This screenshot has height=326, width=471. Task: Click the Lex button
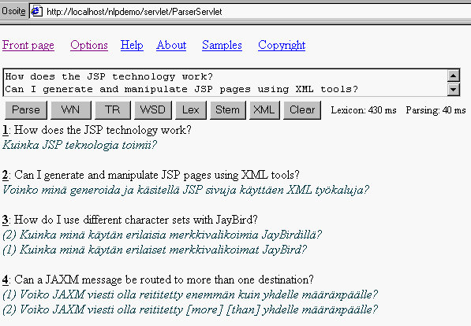coord(191,110)
